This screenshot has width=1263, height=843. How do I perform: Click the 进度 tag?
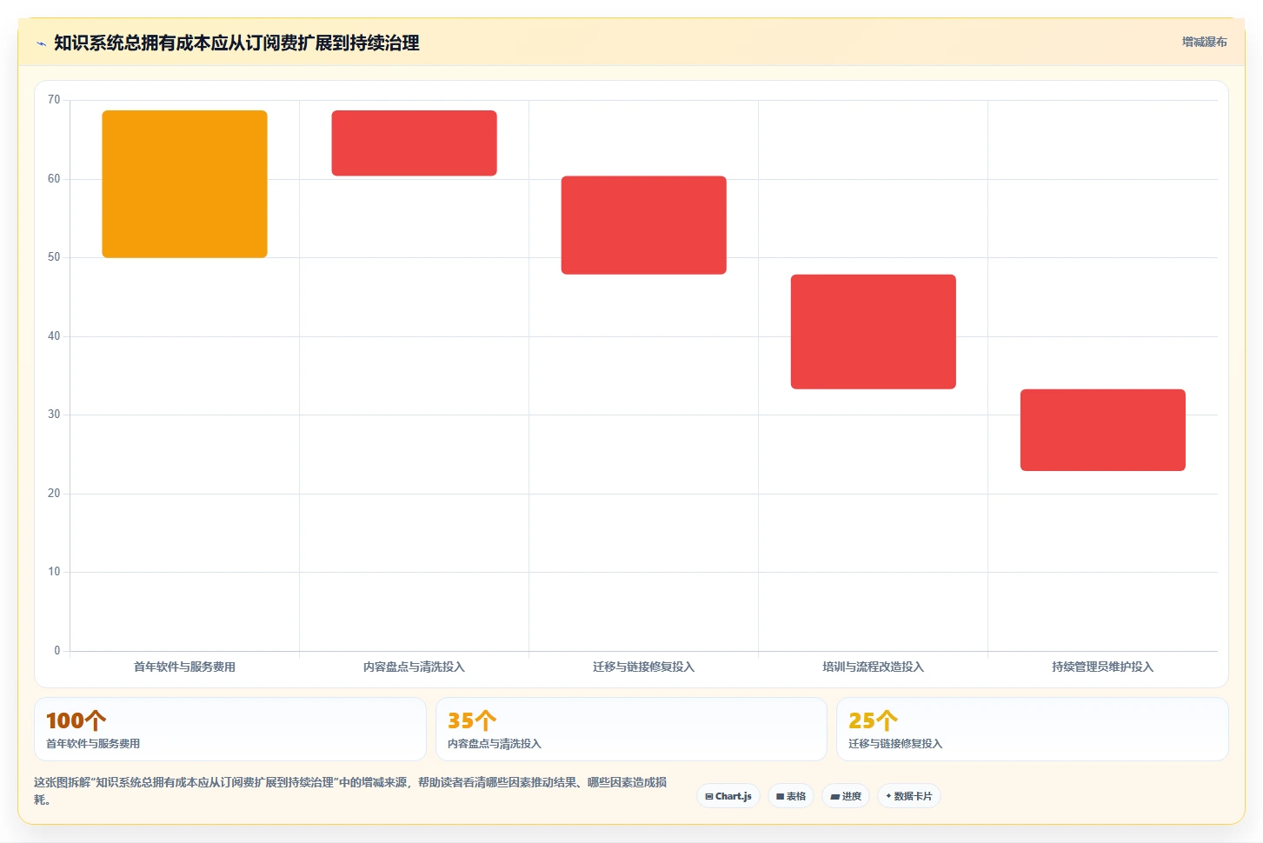tap(846, 796)
